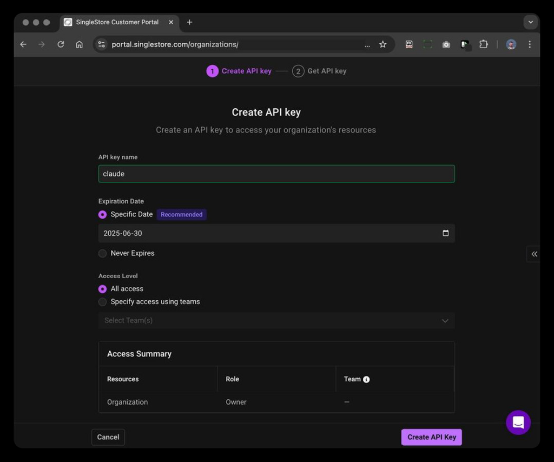The height and width of the screenshot is (462, 554).
Task: Show info about the Team column
Action: click(x=366, y=379)
